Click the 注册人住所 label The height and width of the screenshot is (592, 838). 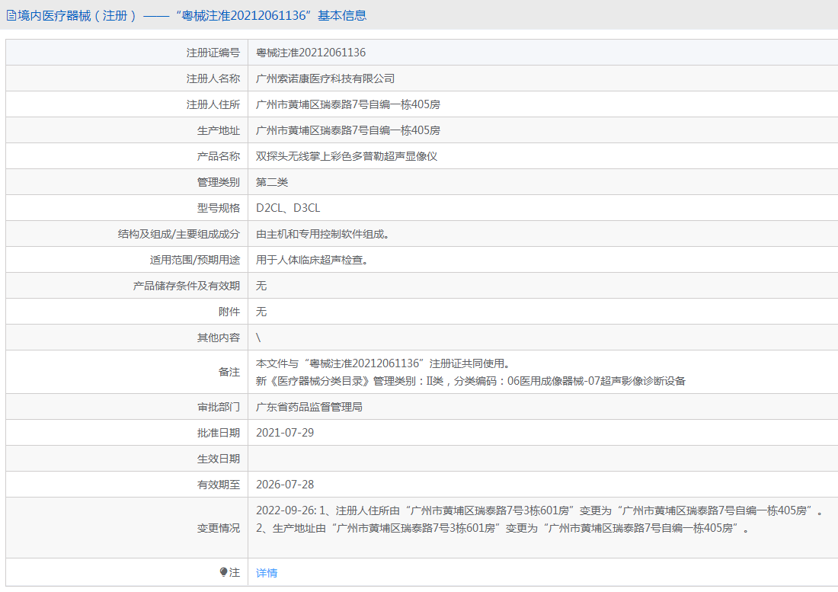213,104
